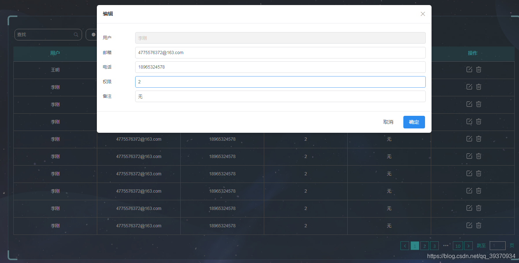Click the 备注 label in the dialog
Image resolution: width=519 pixels, height=263 pixels.
click(x=107, y=96)
